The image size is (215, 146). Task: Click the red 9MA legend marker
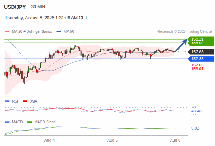click(x=25, y=101)
